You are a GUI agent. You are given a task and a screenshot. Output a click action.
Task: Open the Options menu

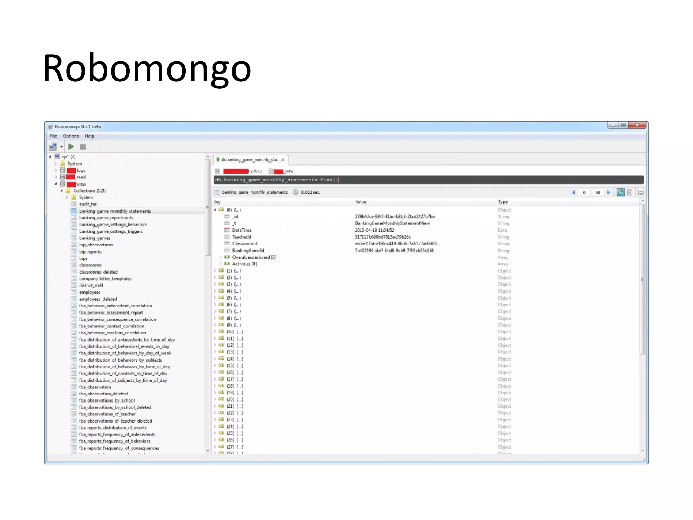pyautogui.click(x=70, y=136)
